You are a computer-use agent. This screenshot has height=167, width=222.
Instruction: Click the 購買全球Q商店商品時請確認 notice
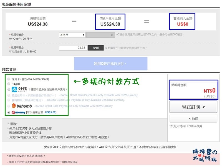(x=26, y=156)
